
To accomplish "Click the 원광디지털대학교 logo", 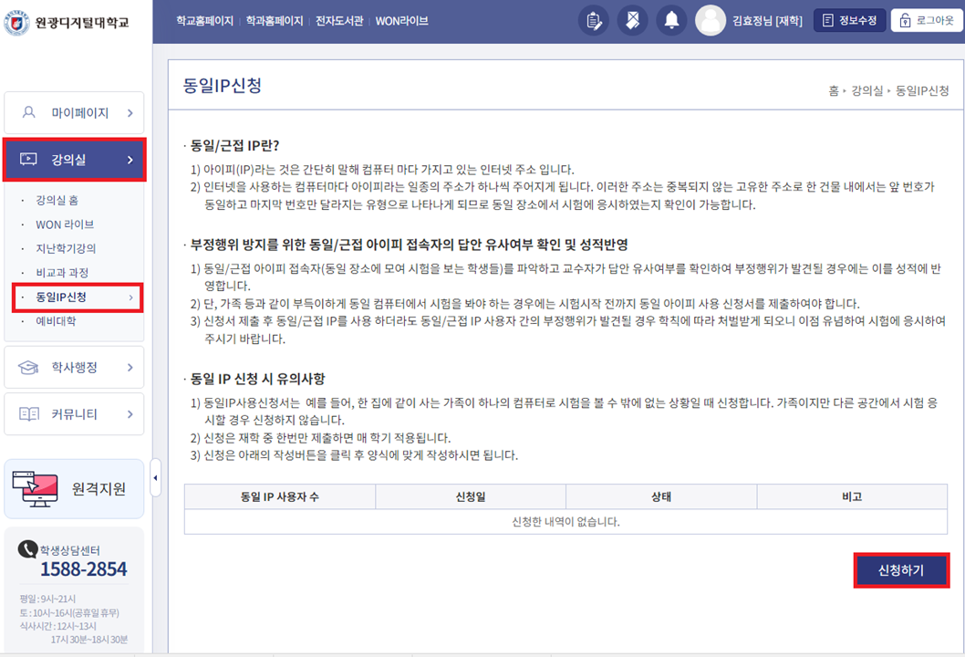I will pos(67,22).
